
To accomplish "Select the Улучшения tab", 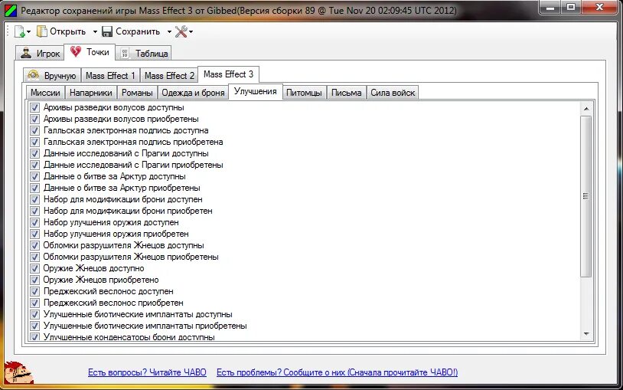I will pyautogui.click(x=256, y=91).
